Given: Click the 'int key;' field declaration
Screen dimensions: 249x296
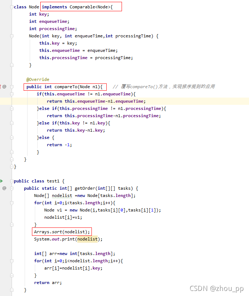Looking at the screenshot, I should click(39, 14).
